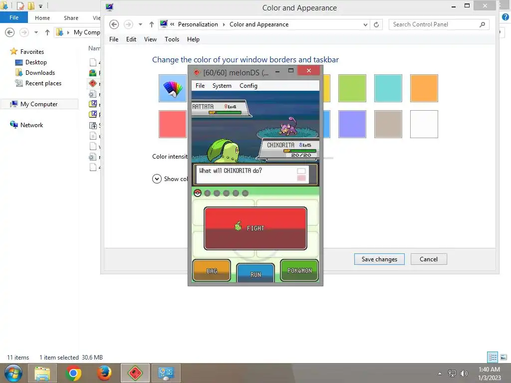The image size is (511, 383).
Task: Switch to large icons view in status bar
Action: pos(504,357)
